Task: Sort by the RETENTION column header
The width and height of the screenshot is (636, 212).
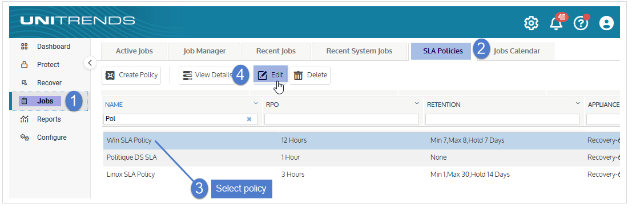Action: (444, 105)
